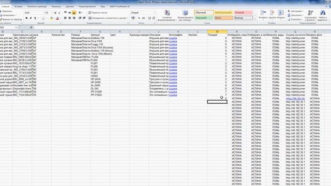Switch to the Главная ribbon tab
This screenshot has width=331, height=186.
(6, 7)
